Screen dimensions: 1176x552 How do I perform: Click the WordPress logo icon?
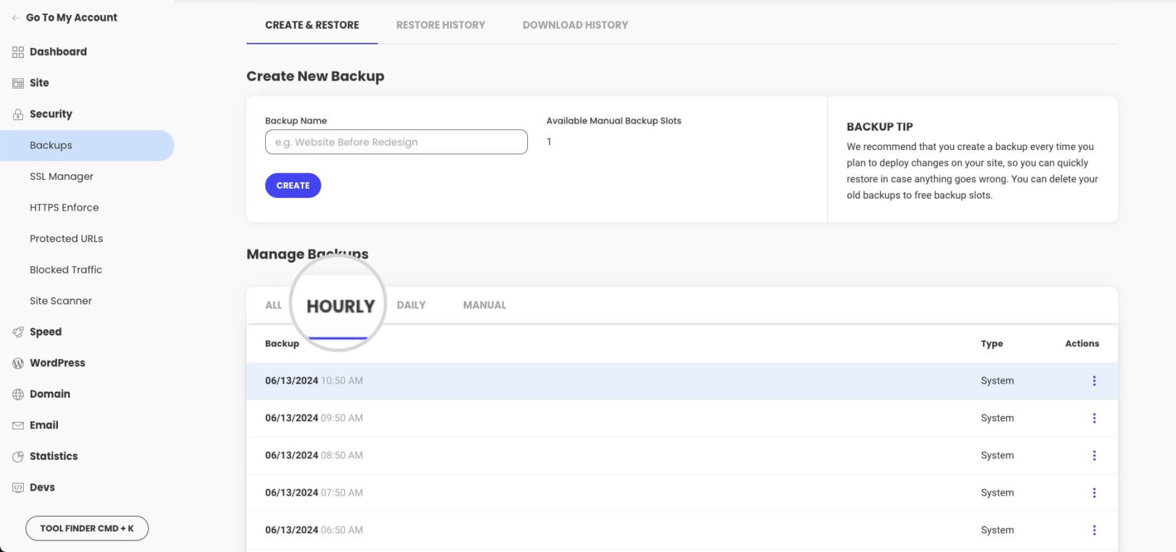click(18, 363)
